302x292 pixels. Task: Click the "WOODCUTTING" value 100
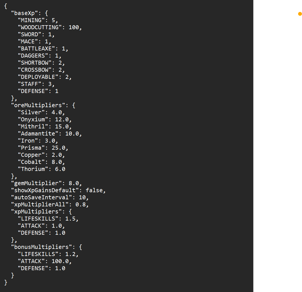75,27
